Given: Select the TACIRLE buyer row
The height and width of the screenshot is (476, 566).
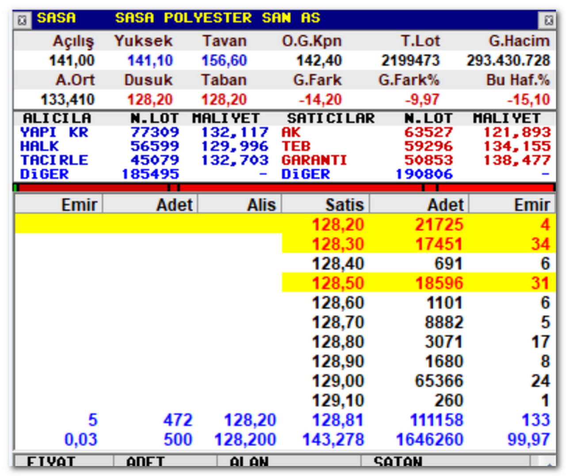Looking at the screenshot, I should (144, 160).
